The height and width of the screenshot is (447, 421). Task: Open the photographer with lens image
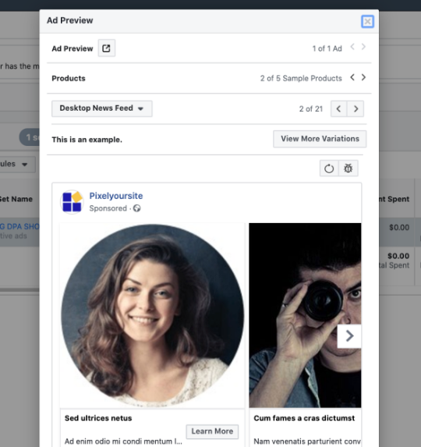click(x=305, y=315)
